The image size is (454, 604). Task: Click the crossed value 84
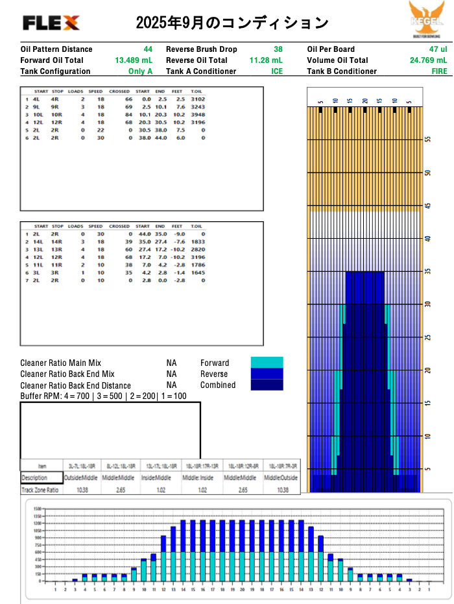click(128, 115)
